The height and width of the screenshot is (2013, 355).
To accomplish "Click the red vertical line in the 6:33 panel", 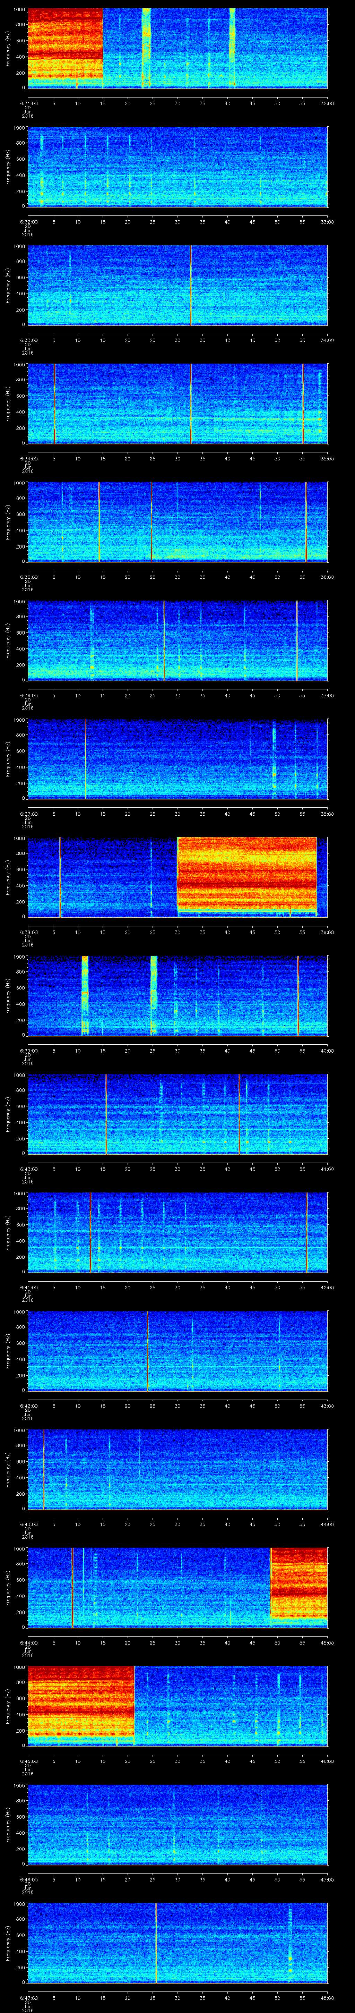I will (190, 284).
